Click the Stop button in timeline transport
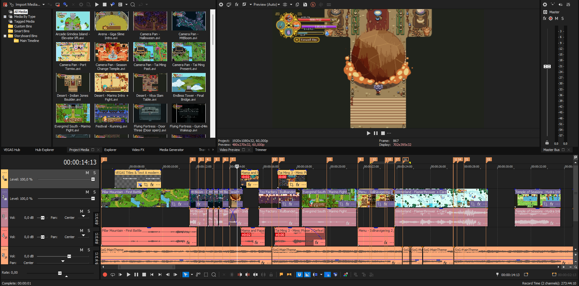 144,275
